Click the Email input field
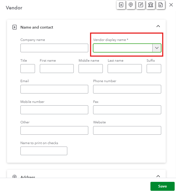This screenshot has height=191, width=176. (54, 89)
